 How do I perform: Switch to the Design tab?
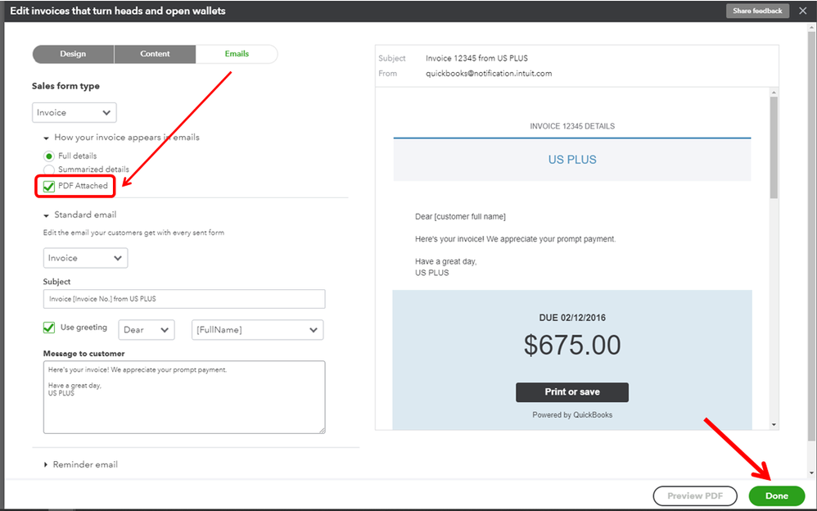click(x=73, y=54)
